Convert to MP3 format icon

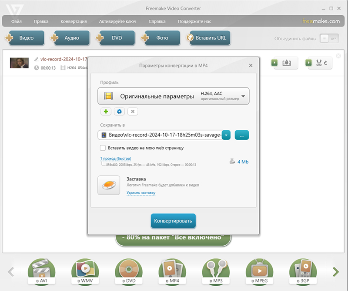(x=216, y=271)
